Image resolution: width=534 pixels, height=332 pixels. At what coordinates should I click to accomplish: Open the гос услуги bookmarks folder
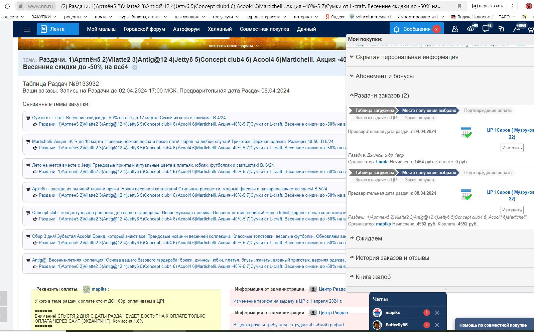tap(226, 17)
